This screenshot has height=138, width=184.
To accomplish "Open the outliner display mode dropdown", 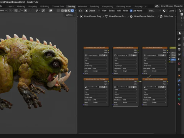I will pyautogui.click(x=181, y=11).
